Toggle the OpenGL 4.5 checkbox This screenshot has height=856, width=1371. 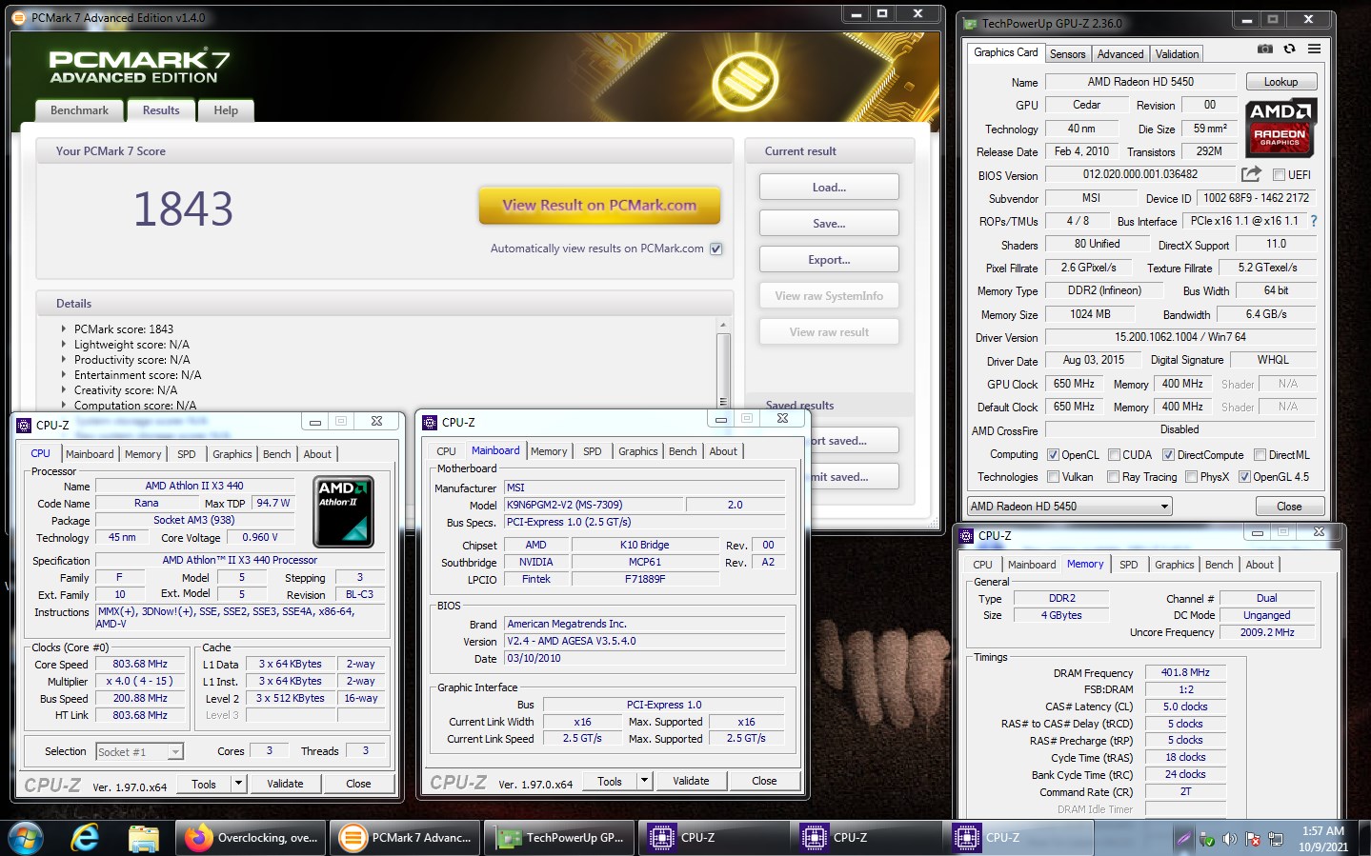pos(1244,477)
